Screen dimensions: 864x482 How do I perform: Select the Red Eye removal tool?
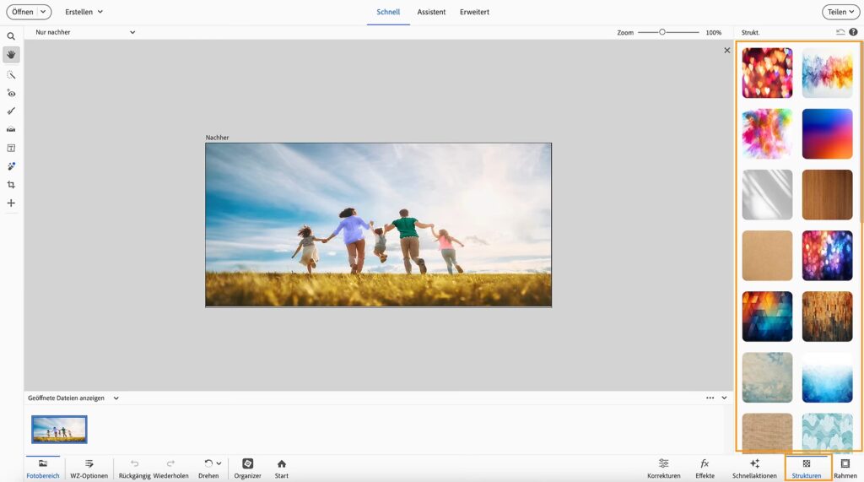(11, 93)
